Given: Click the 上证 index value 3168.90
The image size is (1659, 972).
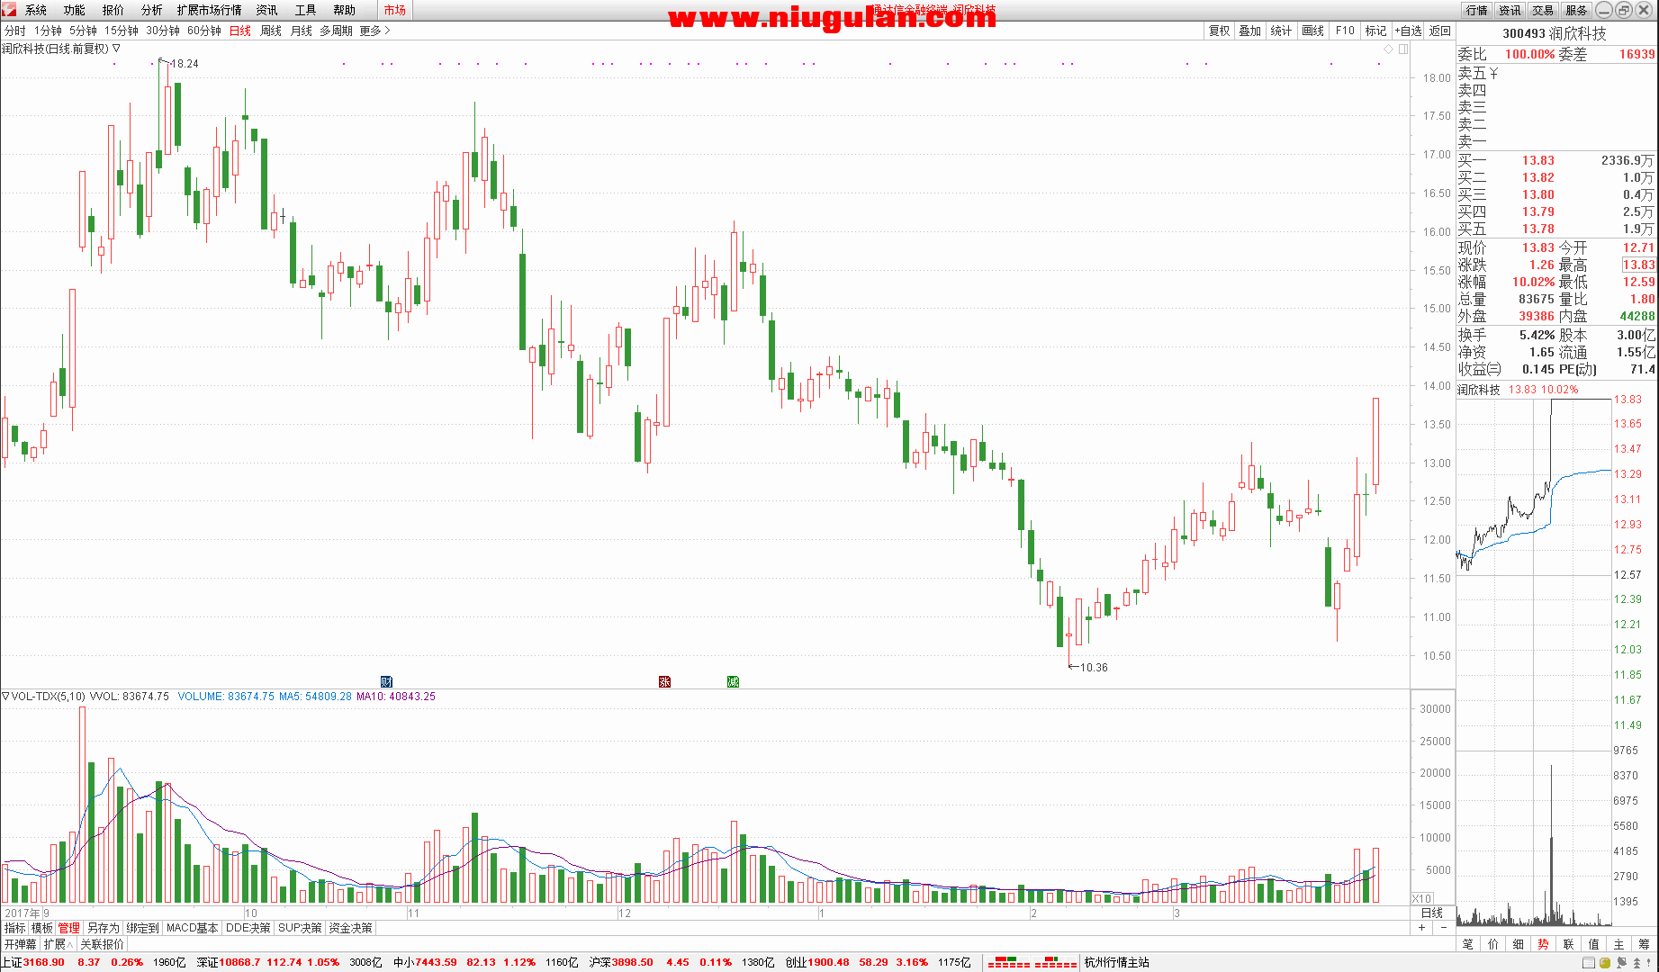Looking at the screenshot, I should coord(44,962).
